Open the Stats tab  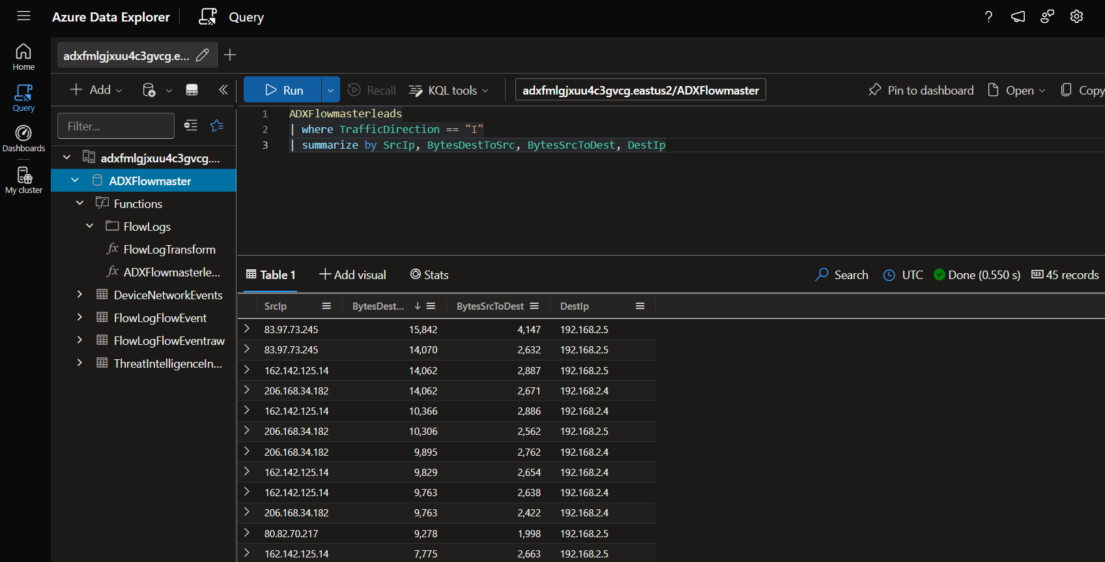coord(429,274)
